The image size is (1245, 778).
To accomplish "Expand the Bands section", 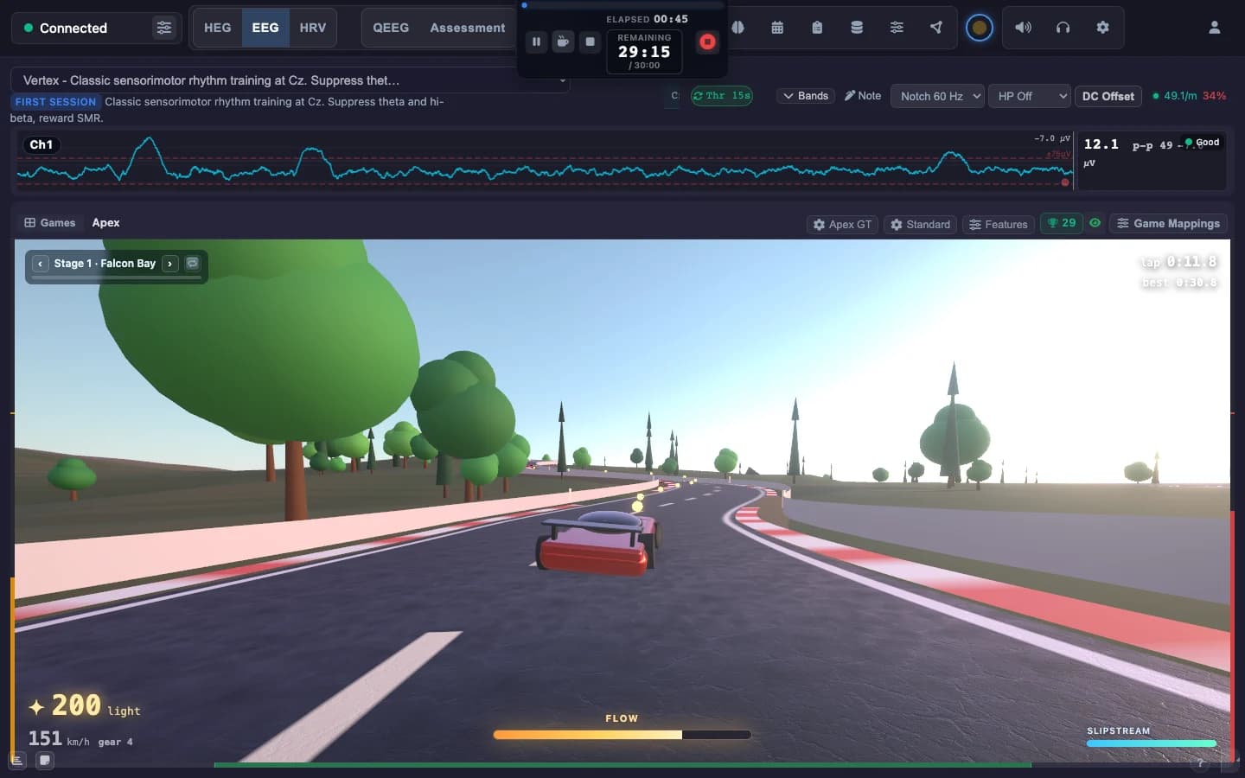I will coord(806,96).
